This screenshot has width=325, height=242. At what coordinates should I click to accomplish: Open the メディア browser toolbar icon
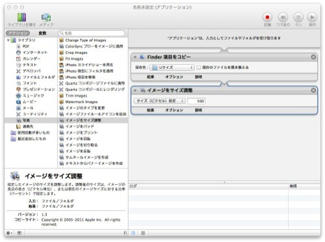coord(46,18)
